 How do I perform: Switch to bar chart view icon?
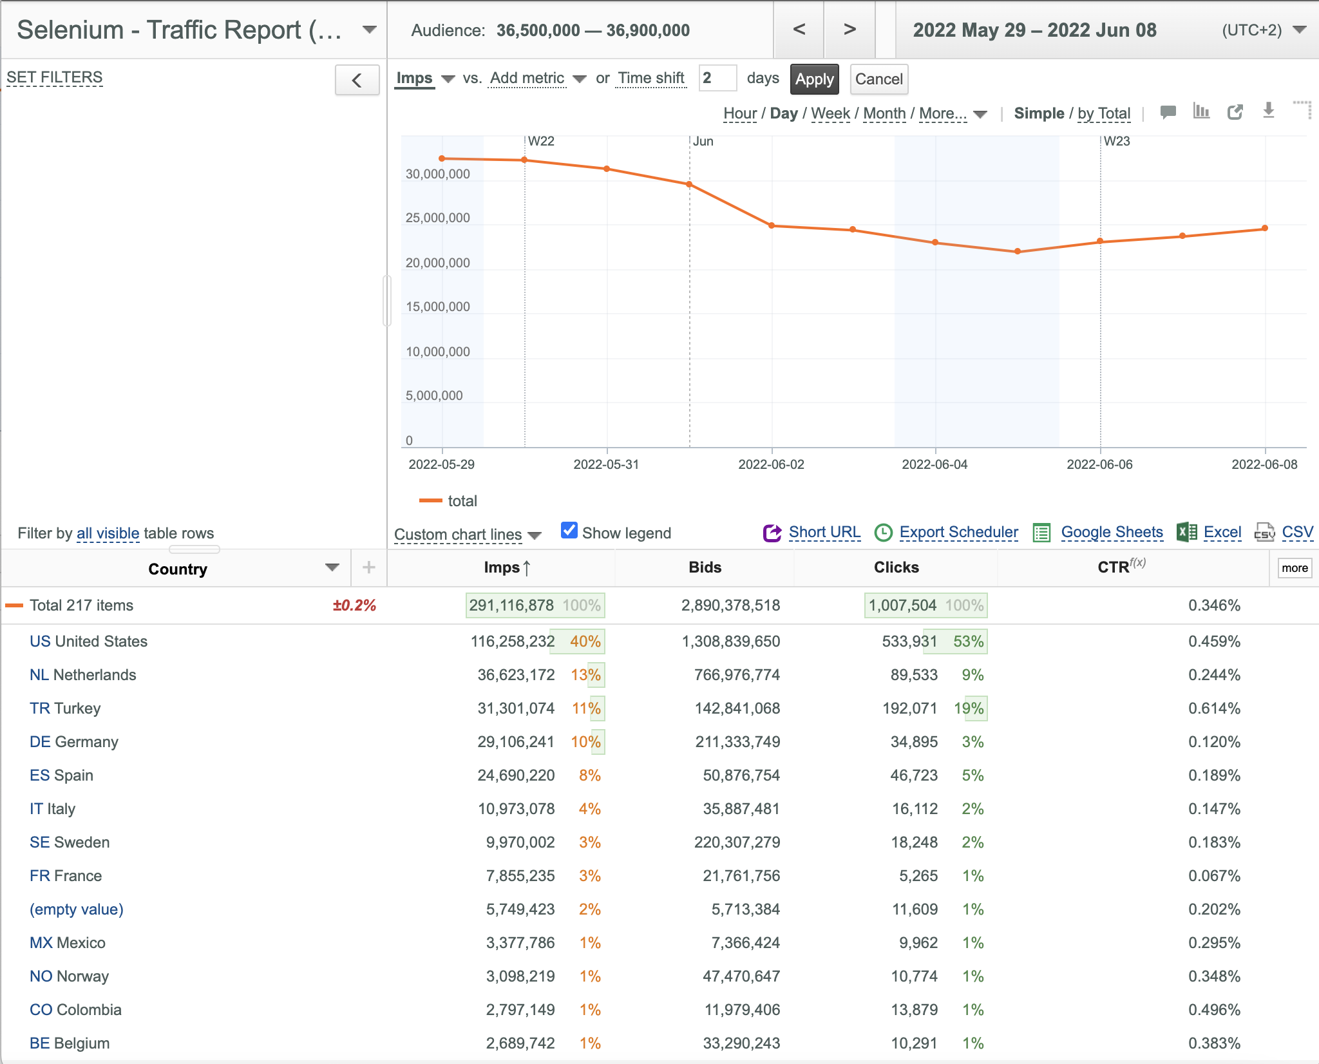[x=1201, y=111]
